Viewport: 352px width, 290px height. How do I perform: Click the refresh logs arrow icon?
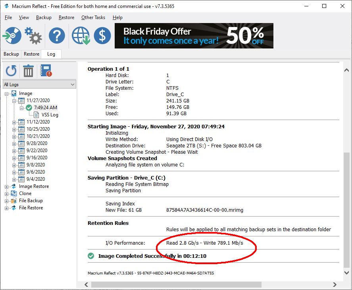[11, 71]
